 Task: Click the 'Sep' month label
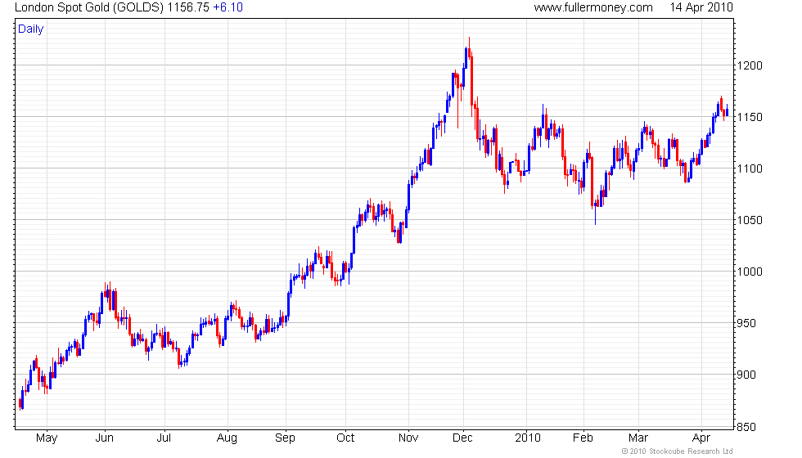point(285,438)
